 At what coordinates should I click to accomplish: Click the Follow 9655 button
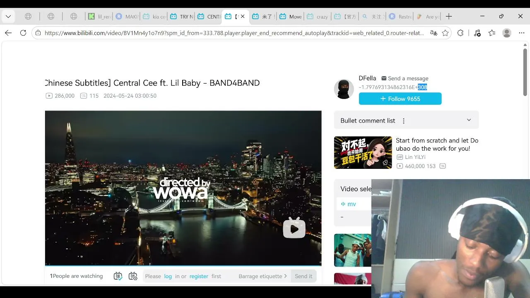coord(400,99)
